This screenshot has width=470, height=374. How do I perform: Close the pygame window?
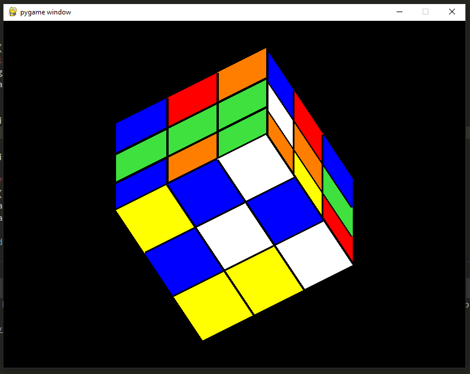(x=452, y=12)
